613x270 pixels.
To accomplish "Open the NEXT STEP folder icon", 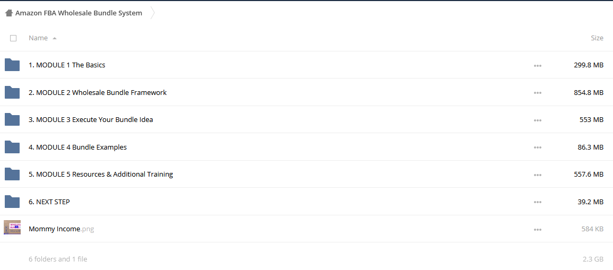I will click(12, 202).
